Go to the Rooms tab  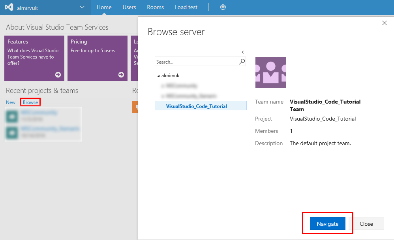click(155, 7)
